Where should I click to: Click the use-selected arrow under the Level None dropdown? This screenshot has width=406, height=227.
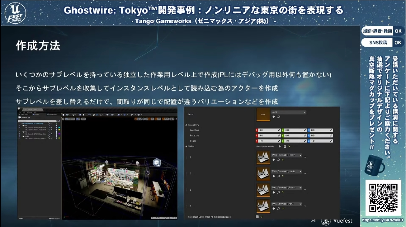[x=274, y=117]
